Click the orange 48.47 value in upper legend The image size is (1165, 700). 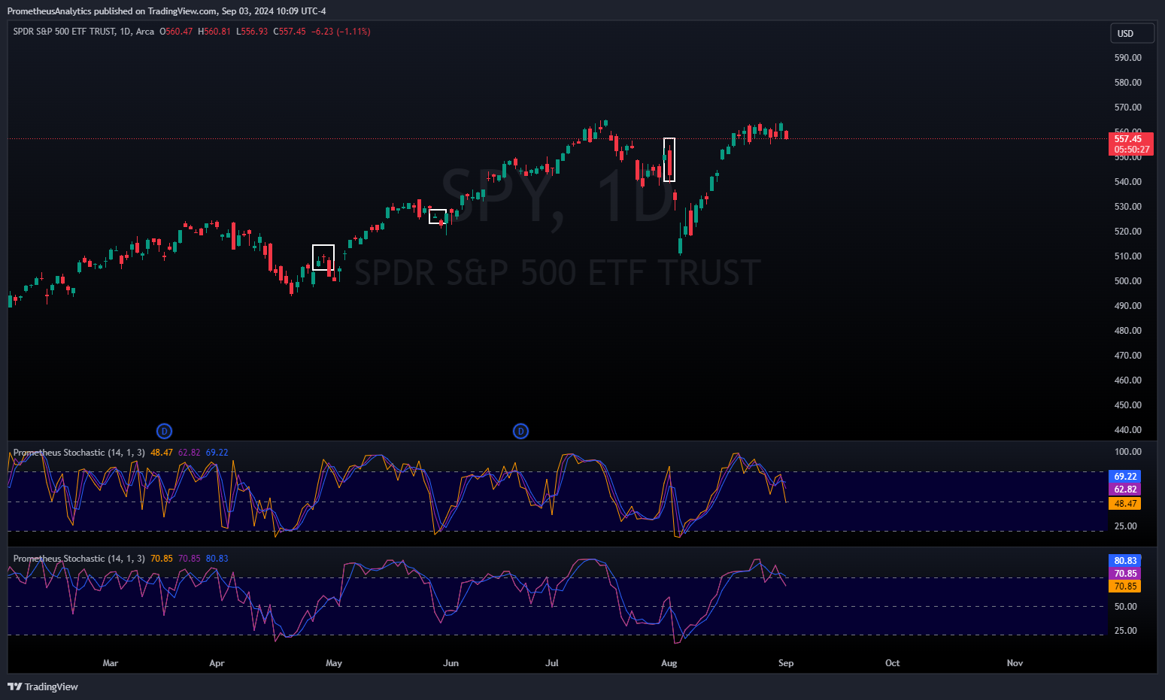coord(162,453)
